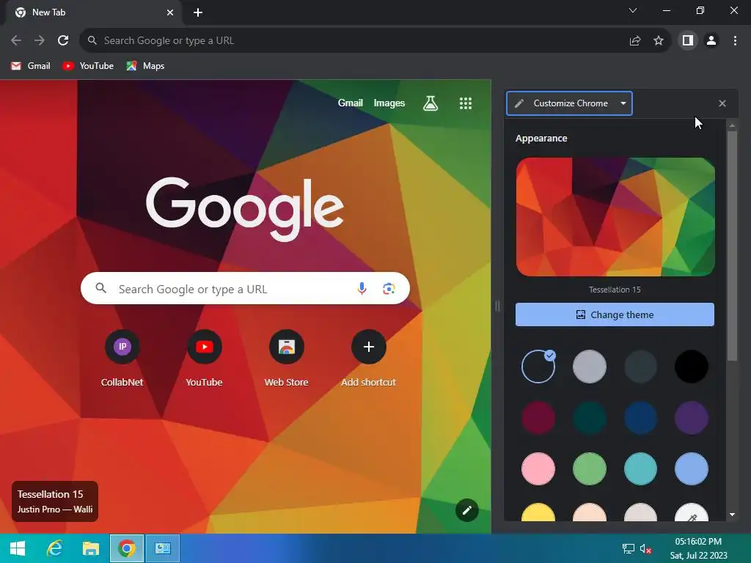
Task: Launch Internet Explorer from taskbar
Action: coord(54,548)
